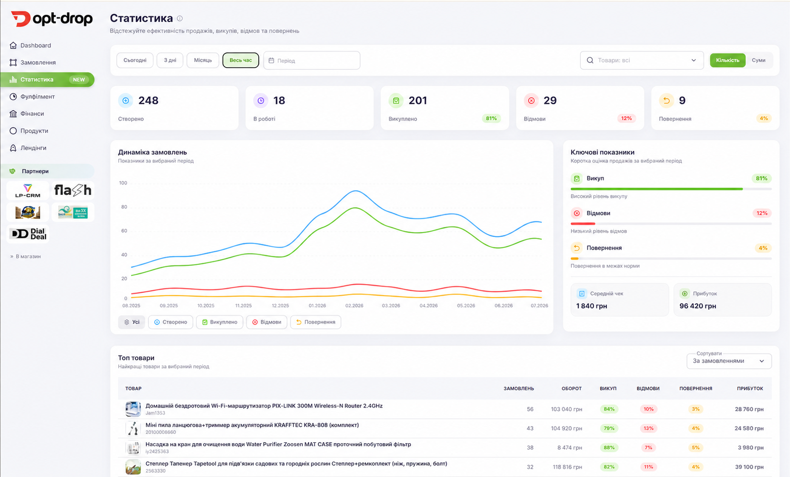Open the Water Purifier Zoosen product
This screenshot has width=790, height=477.
click(x=278, y=445)
